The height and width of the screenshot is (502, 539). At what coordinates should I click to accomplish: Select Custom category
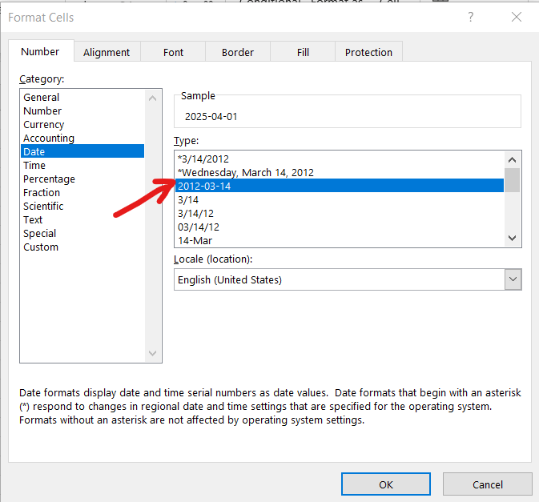[x=82, y=247]
